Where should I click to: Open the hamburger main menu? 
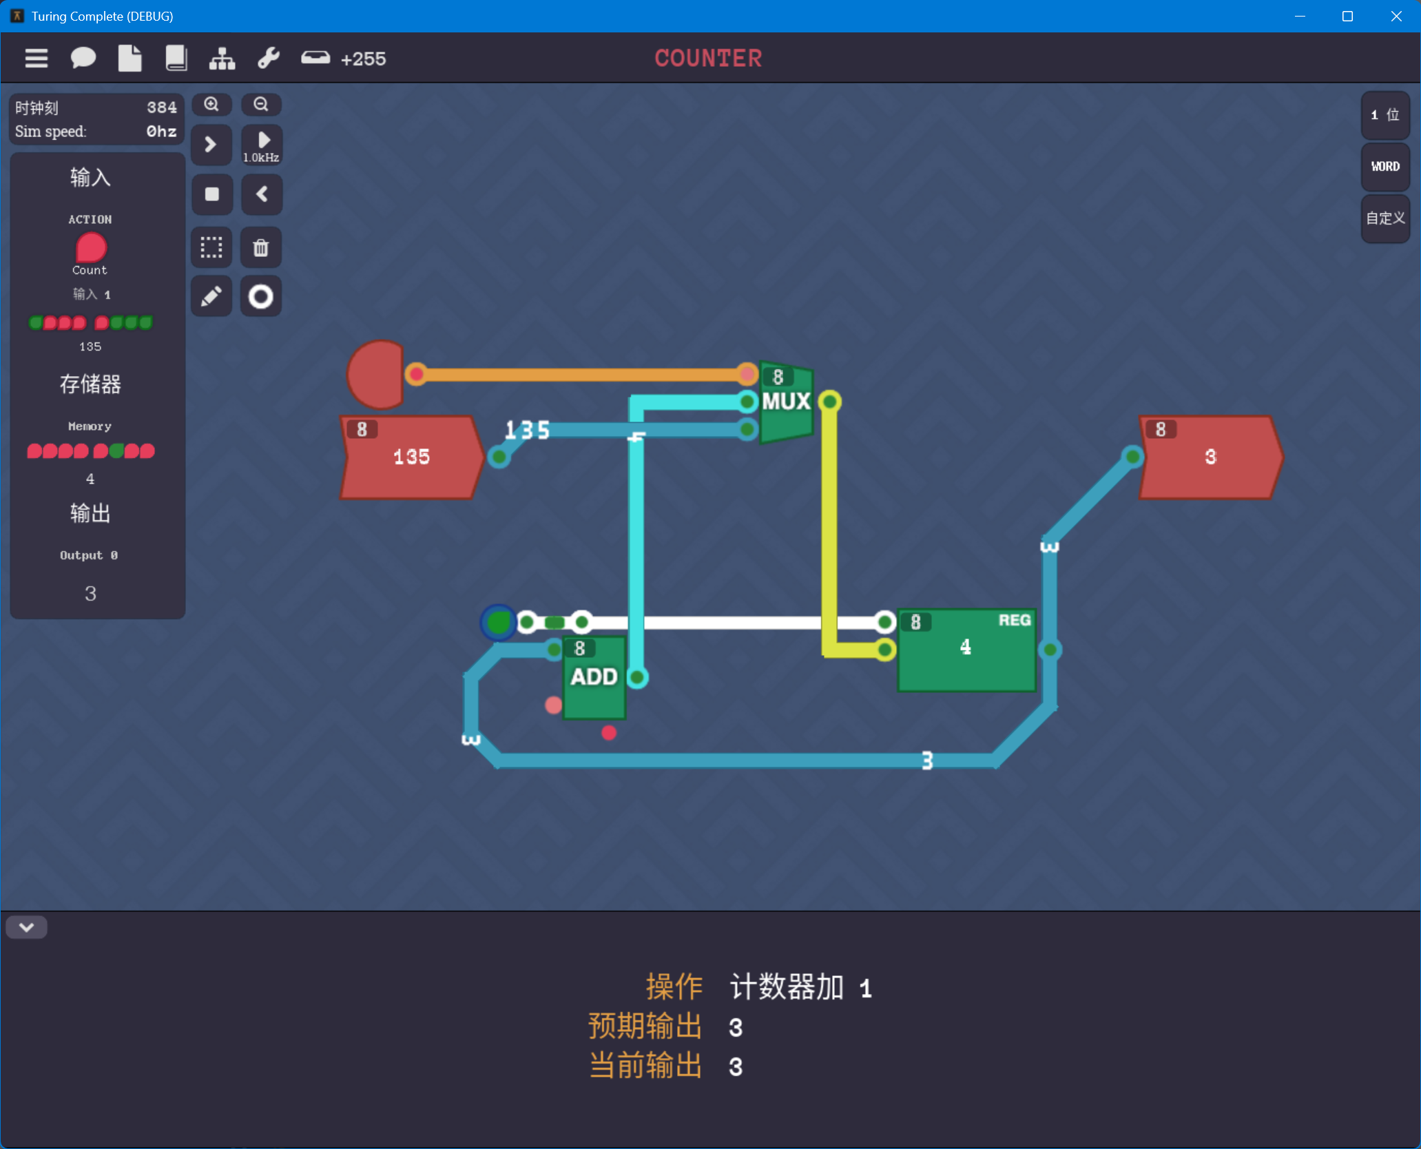pyautogui.click(x=37, y=59)
